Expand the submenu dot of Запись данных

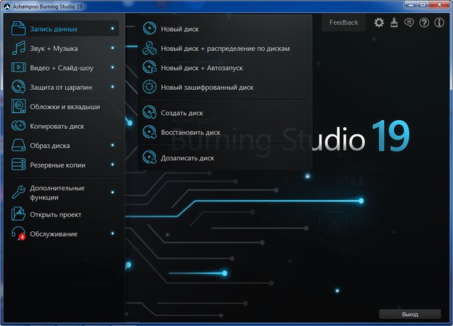113,28
